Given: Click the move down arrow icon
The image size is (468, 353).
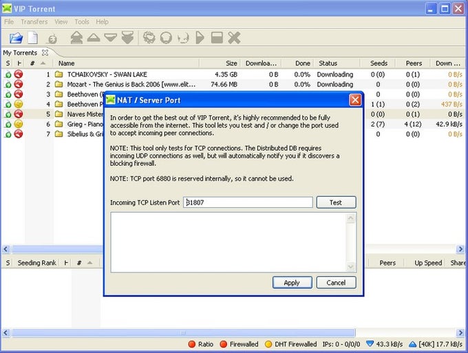Looking at the screenshot, I should click(x=110, y=38).
